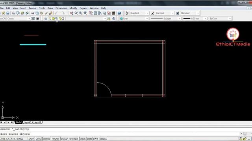Click the Match Properties brush icon
The width and height of the screenshot is (252, 141).
click(46, 13)
